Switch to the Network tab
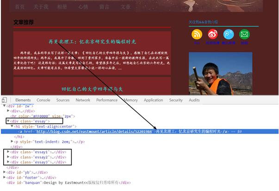Image resolution: width=279 pixels, height=191 pixels. [83, 100]
